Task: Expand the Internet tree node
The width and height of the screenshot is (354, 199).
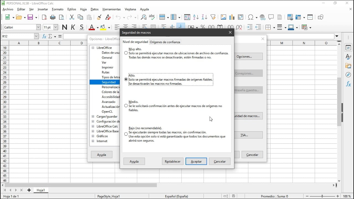Action: coord(93,141)
